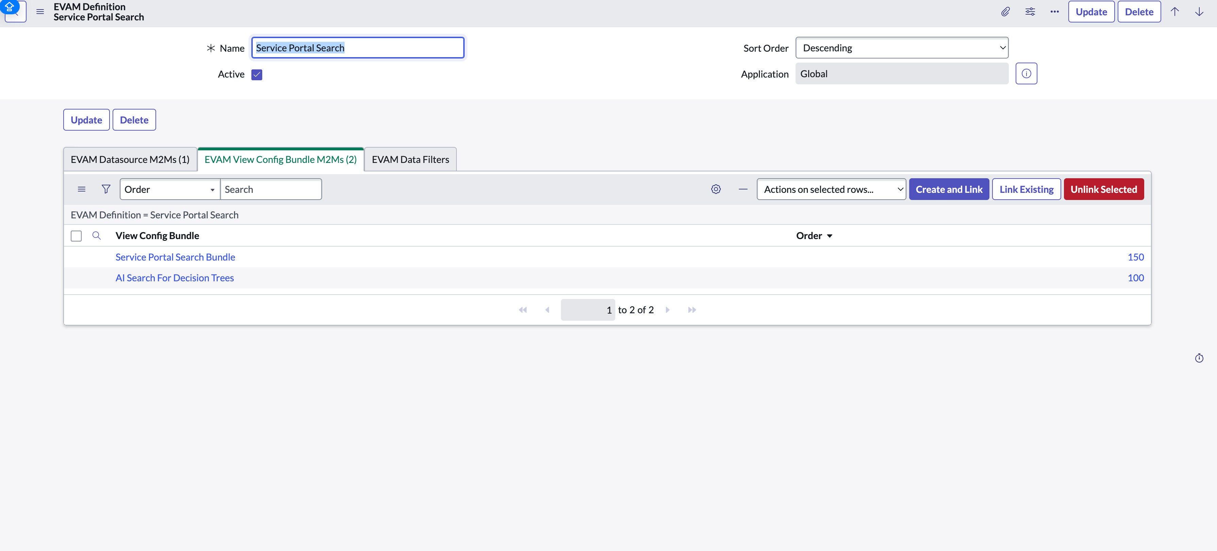Viewport: 1217px width, 551px height.
Task: Open the related list hamburger menu
Action: (82, 189)
